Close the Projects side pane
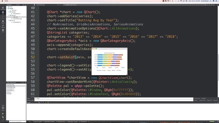This screenshot has height=123, width=219. pos(25,5)
